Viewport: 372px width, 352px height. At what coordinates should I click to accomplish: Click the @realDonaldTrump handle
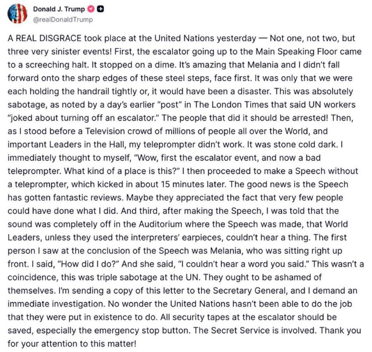point(62,20)
